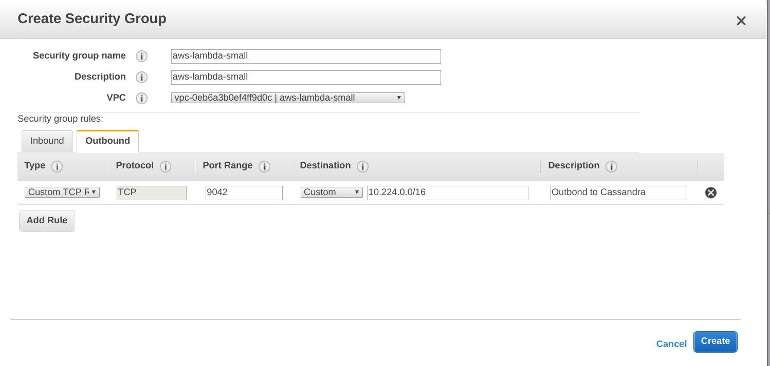The width and height of the screenshot is (770, 366).
Task: Click info icon in Type column header
Action: coord(57,166)
